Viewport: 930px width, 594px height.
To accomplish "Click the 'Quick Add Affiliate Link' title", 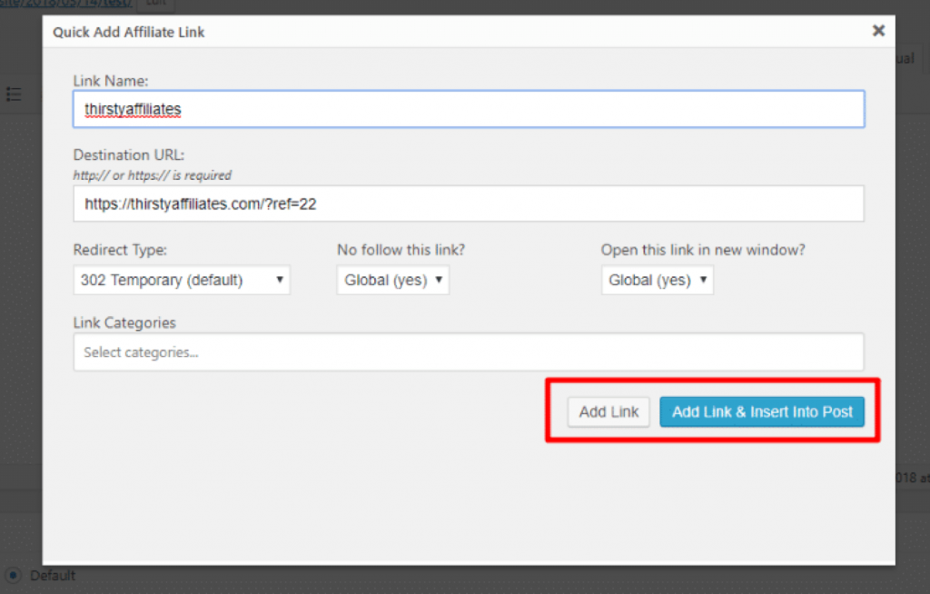I will 129,32.
